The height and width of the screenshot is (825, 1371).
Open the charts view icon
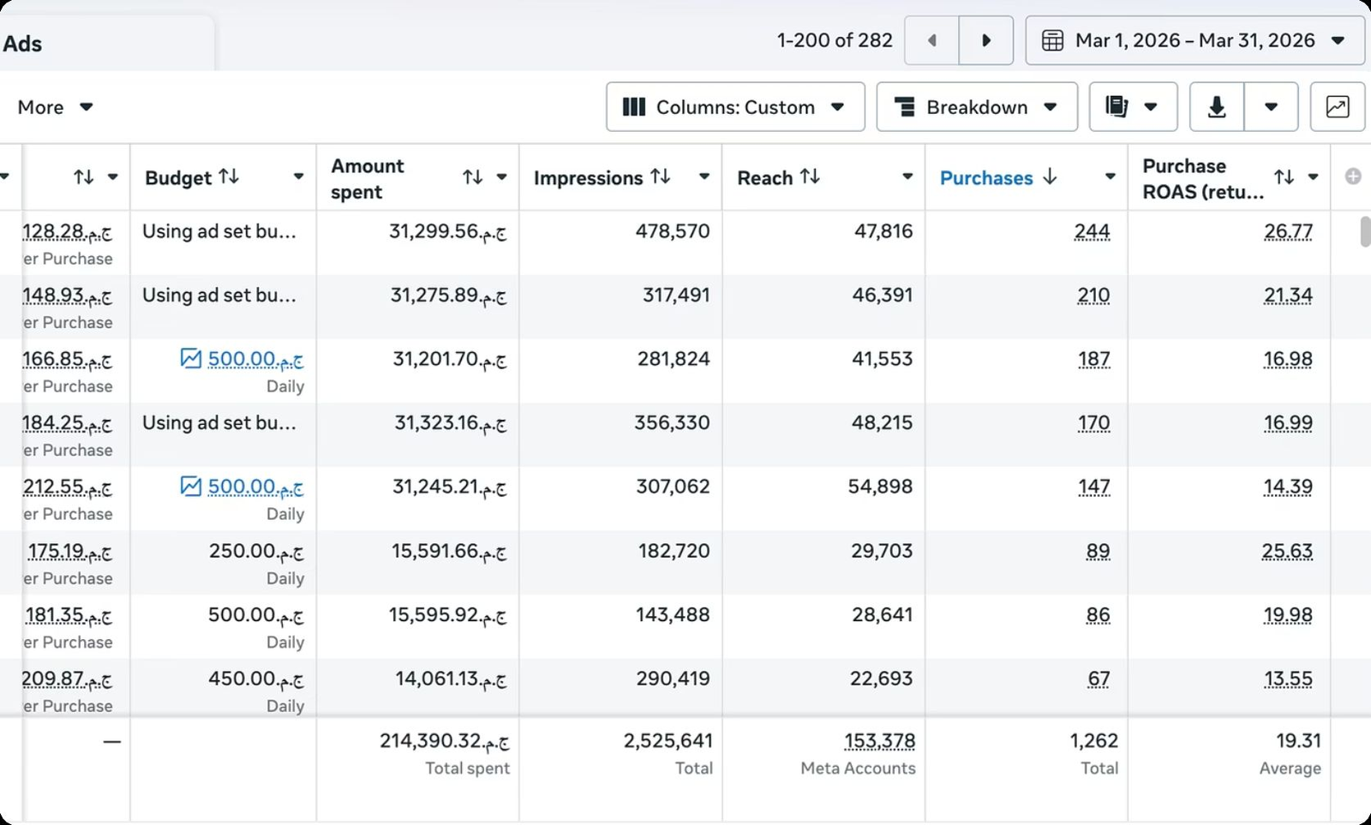[x=1338, y=107]
